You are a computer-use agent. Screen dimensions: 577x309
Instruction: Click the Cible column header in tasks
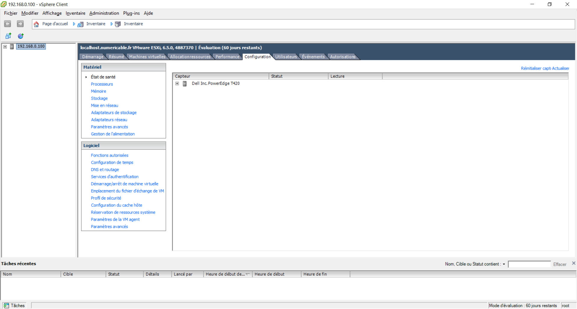(83, 274)
